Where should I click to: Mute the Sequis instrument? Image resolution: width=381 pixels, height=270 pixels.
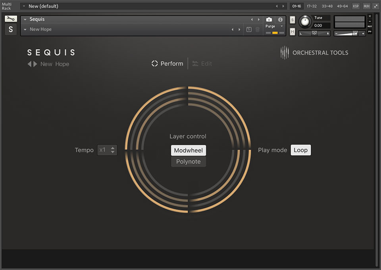pos(292,32)
